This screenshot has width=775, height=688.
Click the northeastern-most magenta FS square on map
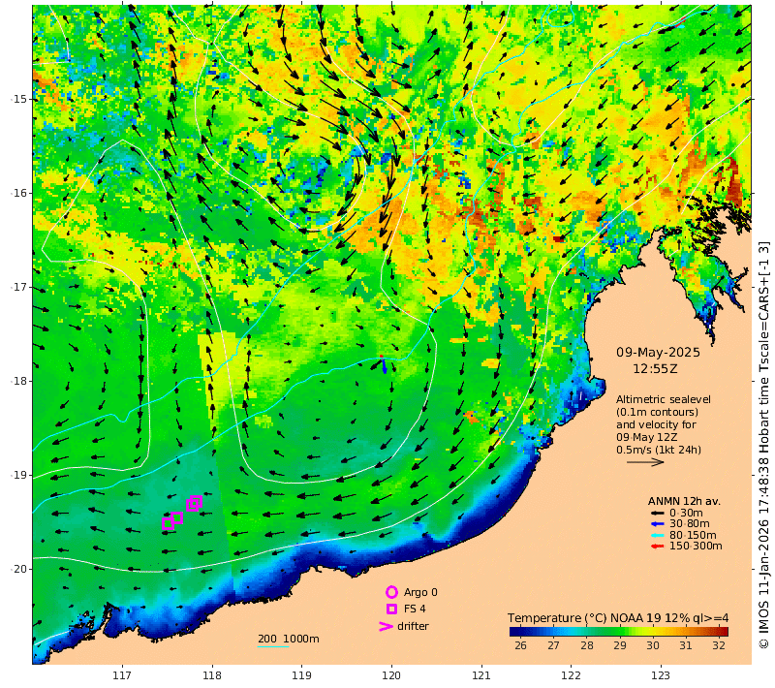coord(197,501)
